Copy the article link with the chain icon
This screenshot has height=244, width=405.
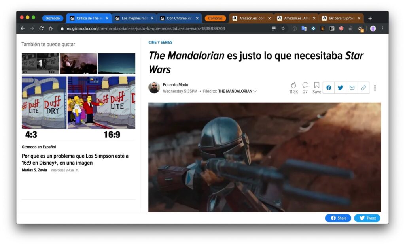[x=363, y=88]
